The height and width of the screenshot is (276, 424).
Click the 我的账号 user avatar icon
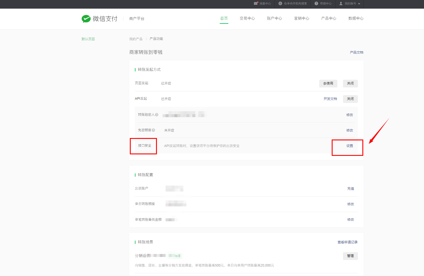coord(341,4)
